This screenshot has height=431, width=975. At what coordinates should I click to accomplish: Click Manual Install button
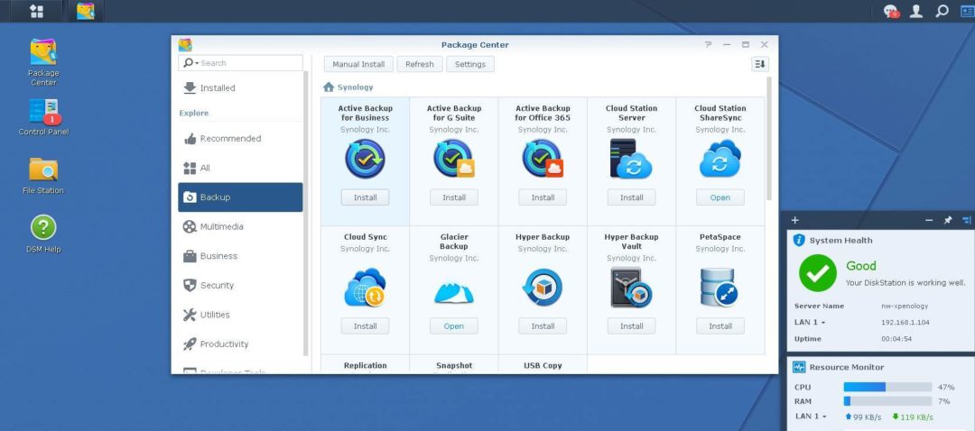358,64
